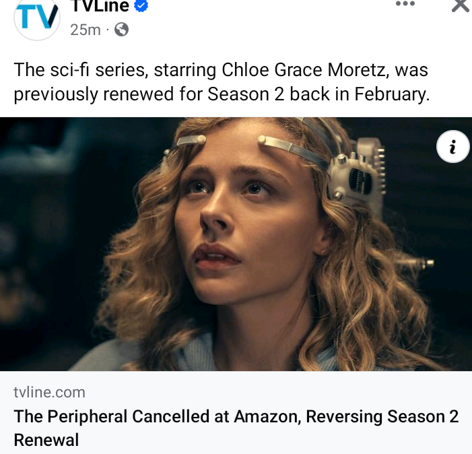Open the Chloe Grace Moretz article photo
Screen dimensions: 472x454
tap(236, 244)
